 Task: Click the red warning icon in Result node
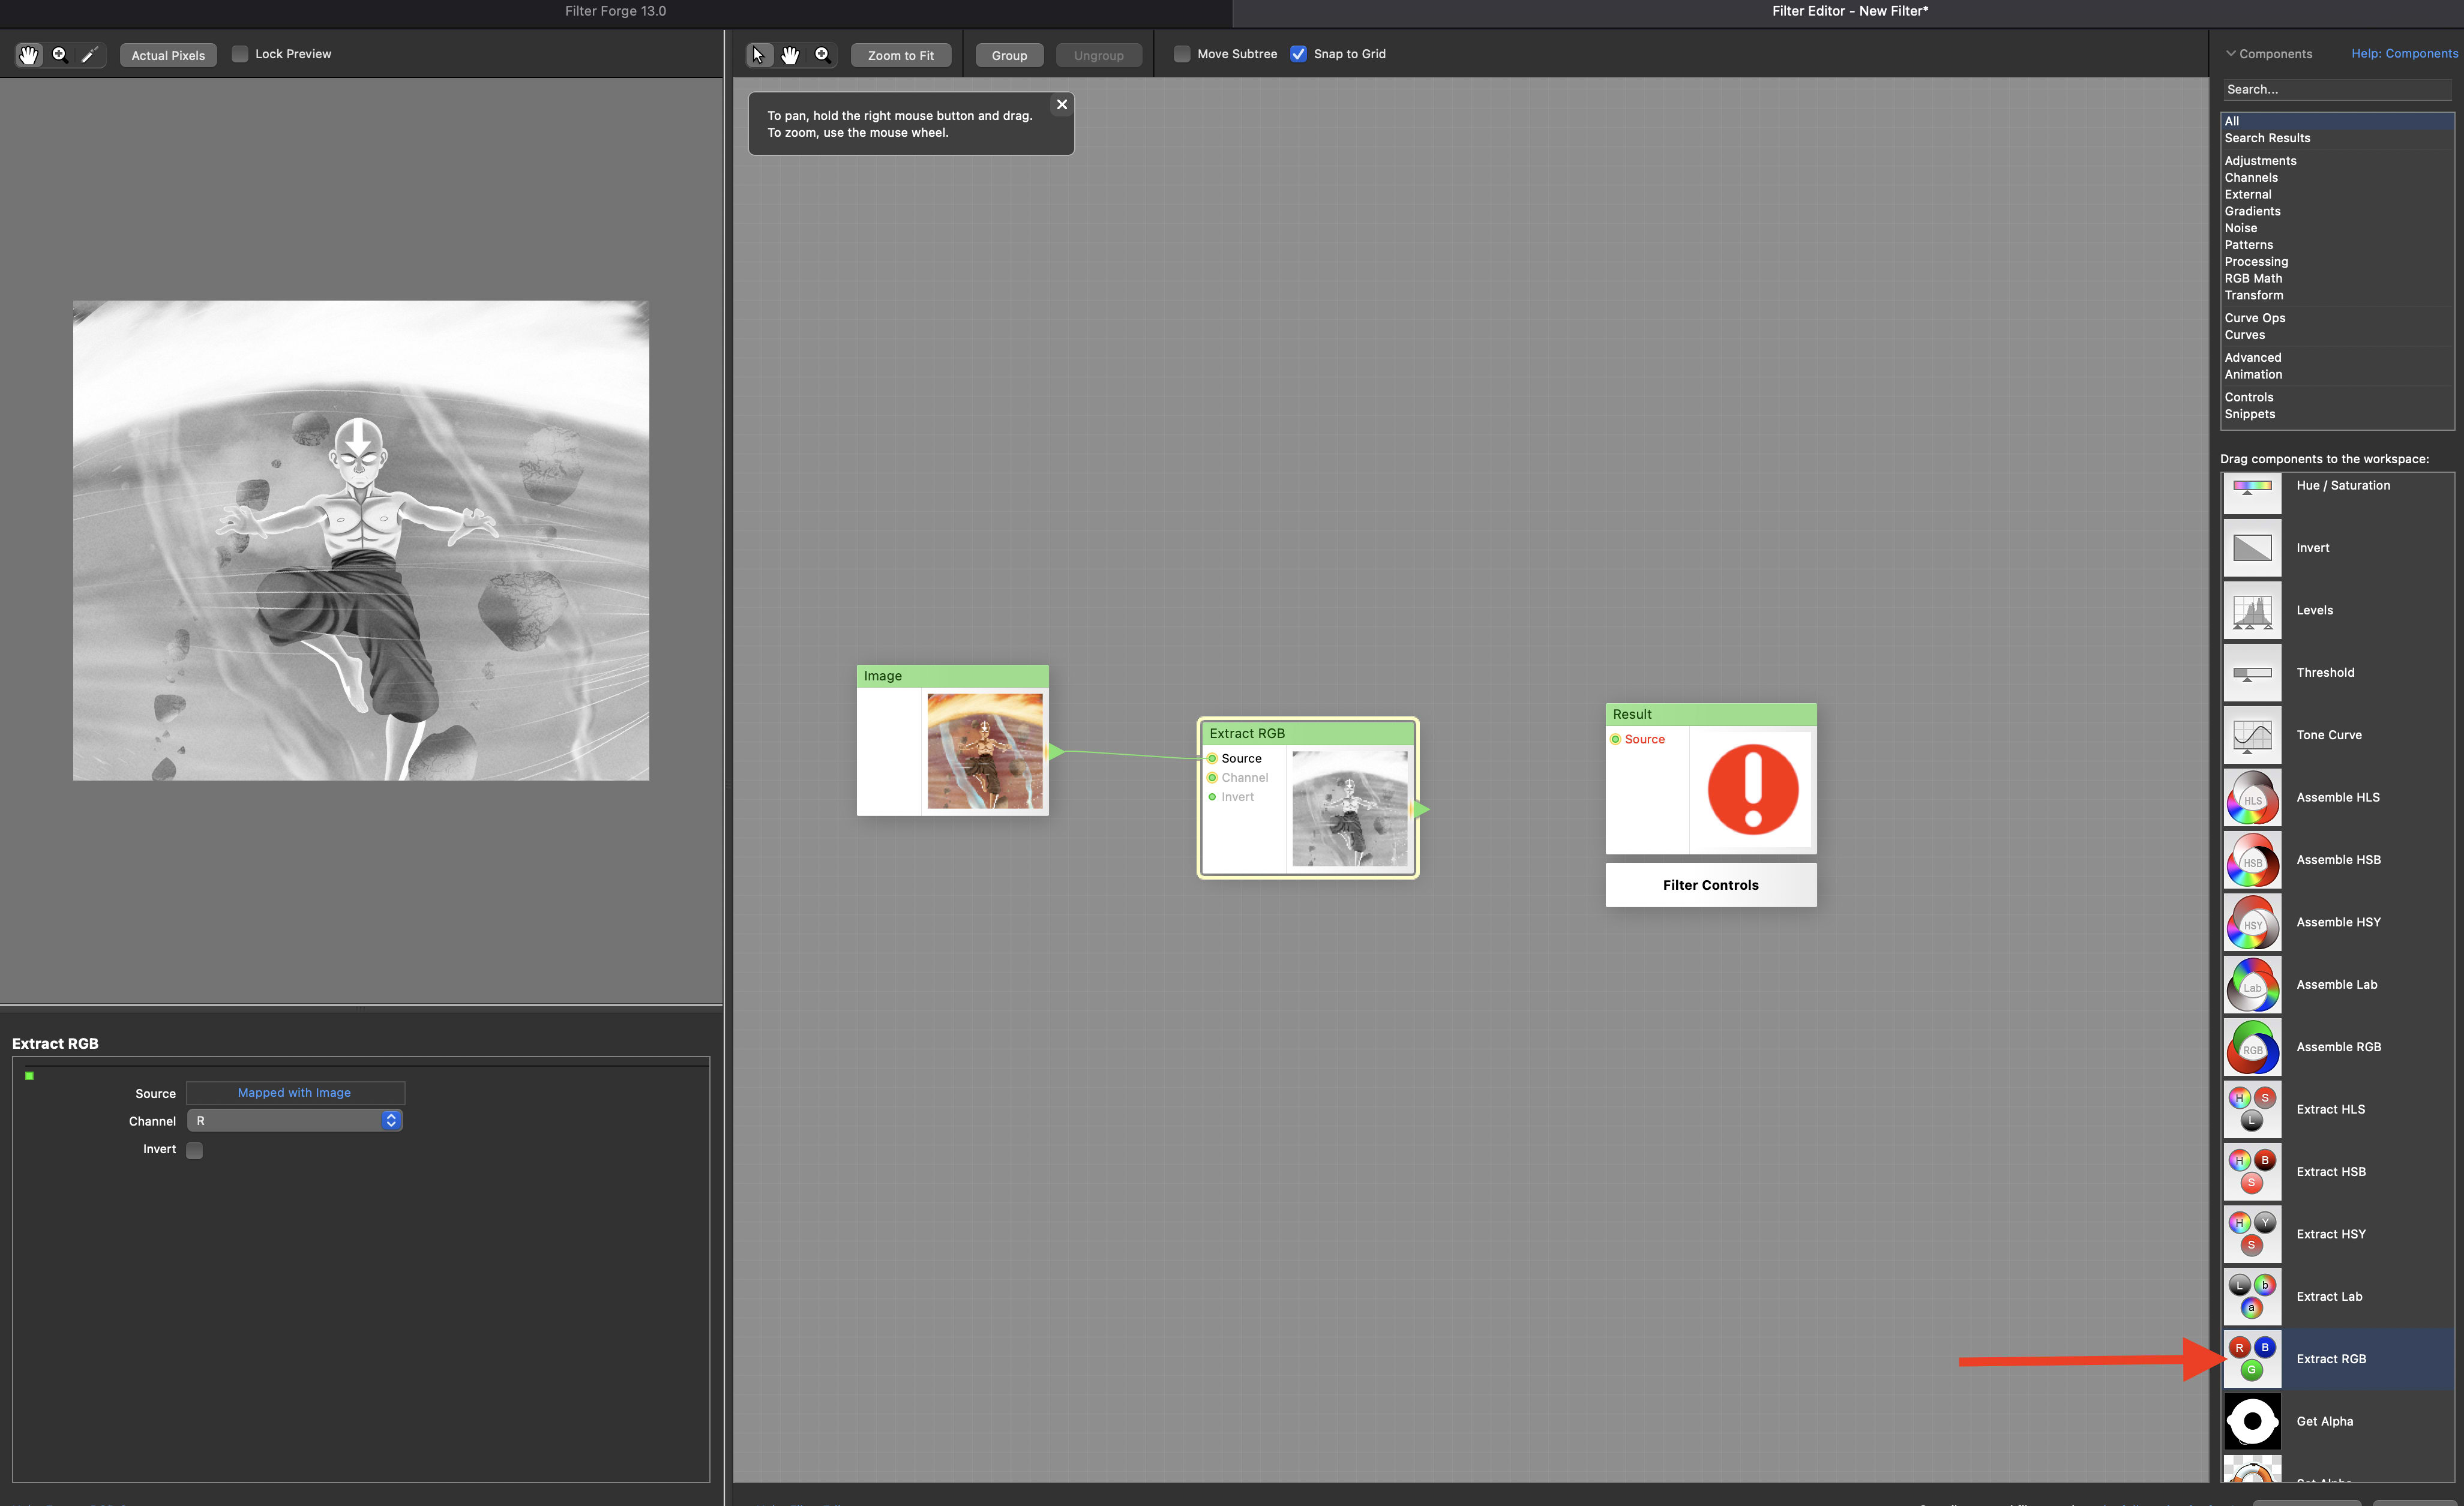tap(1752, 789)
